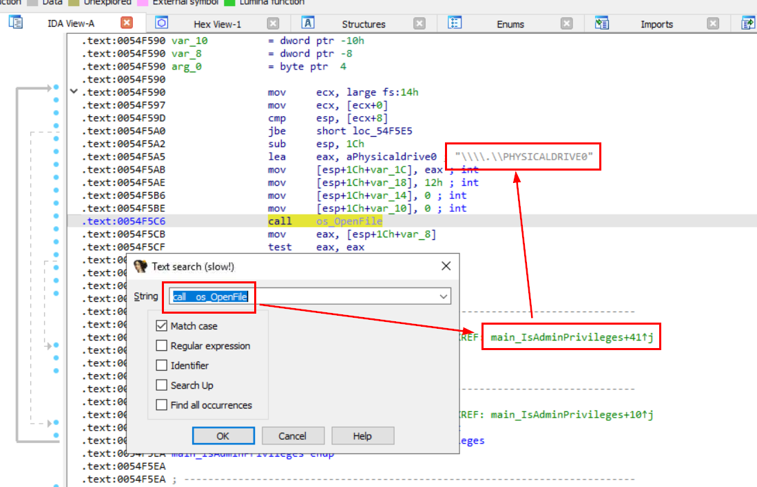
Task: Tick the Find all occurrences checkbox
Action: point(162,405)
